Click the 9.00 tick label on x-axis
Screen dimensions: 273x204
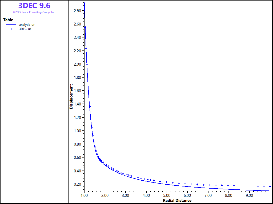click(249, 195)
